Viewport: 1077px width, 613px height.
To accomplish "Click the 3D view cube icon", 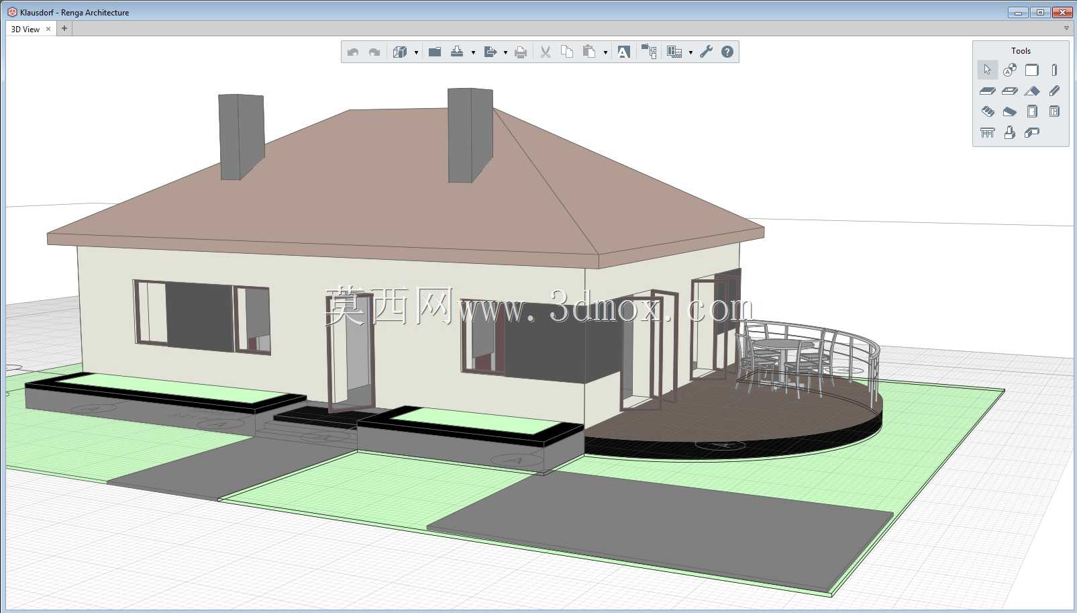I will click(x=400, y=52).
